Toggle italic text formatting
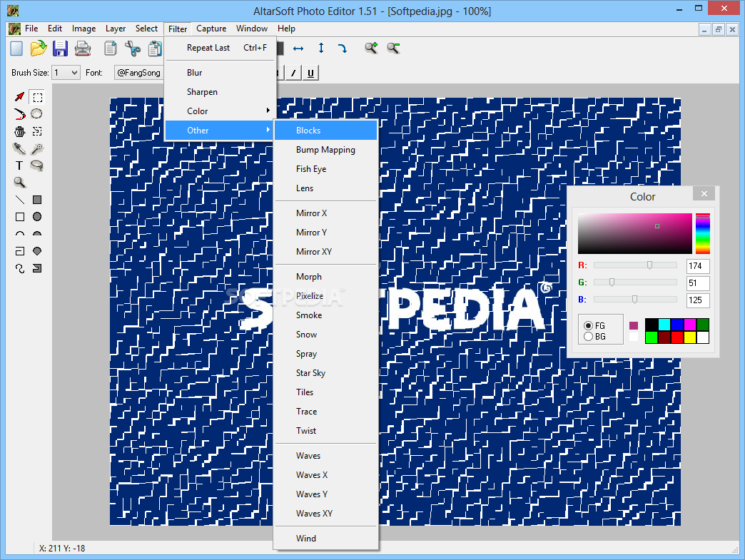Image resolution: width=745 pixels, height=560 pixels. pos(293,73)
